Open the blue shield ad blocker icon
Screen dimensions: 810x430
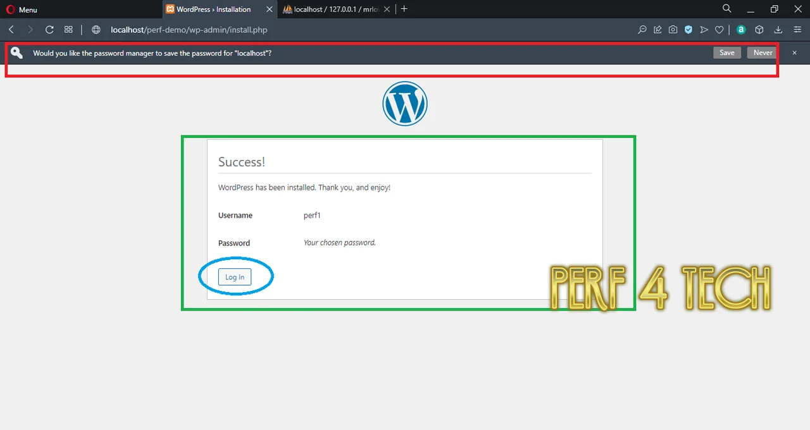coord(688,30)
